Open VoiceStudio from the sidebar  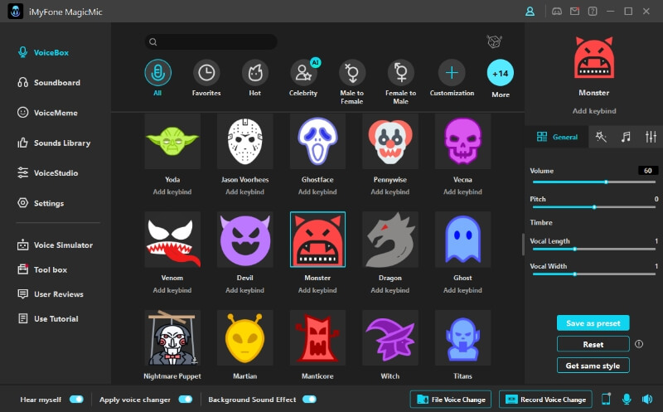47,173
